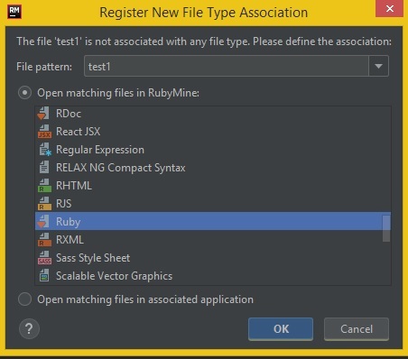Viewport: 408px width, 359px height.
Task: Click the RXML file type icon
Action: tap(44, 240)
